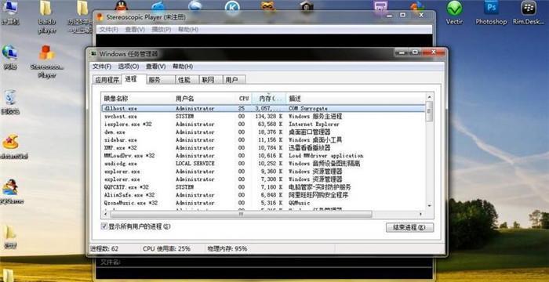Image resolution: width=549 pixels, height=282 pixels.
Task: Select the Recycle Bin desktop icon
Action: click(10, 102)
